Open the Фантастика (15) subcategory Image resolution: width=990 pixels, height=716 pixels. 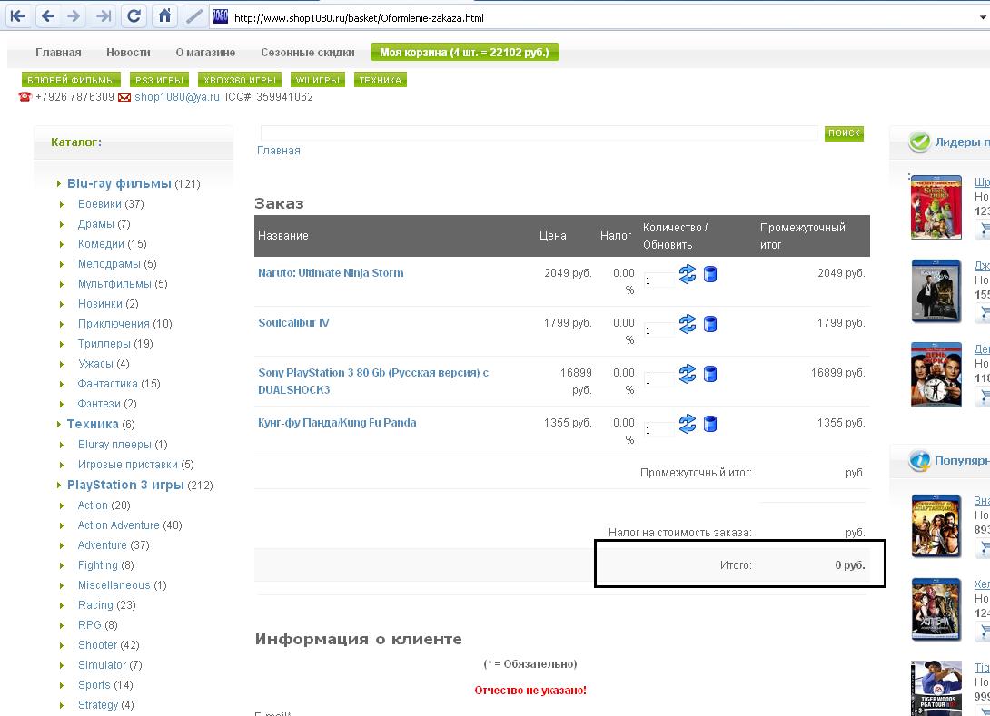[x=119, y=383]
